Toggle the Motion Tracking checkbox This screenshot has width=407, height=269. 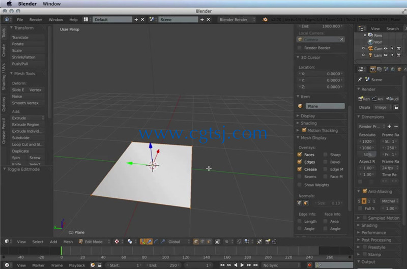304,130
